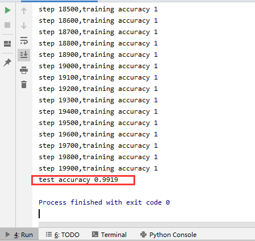The width and height of the screenshot is (255, 241).
Task: Toggle soft-wrap for console output
Action: (x=24, y=40)
